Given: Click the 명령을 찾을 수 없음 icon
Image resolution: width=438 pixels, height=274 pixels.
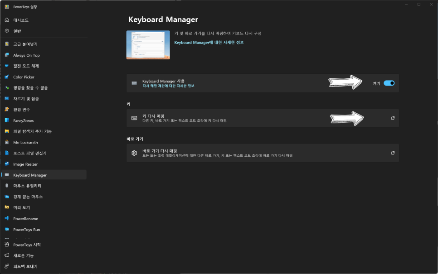Looking at the screenshot, I should tap(7, 87).
